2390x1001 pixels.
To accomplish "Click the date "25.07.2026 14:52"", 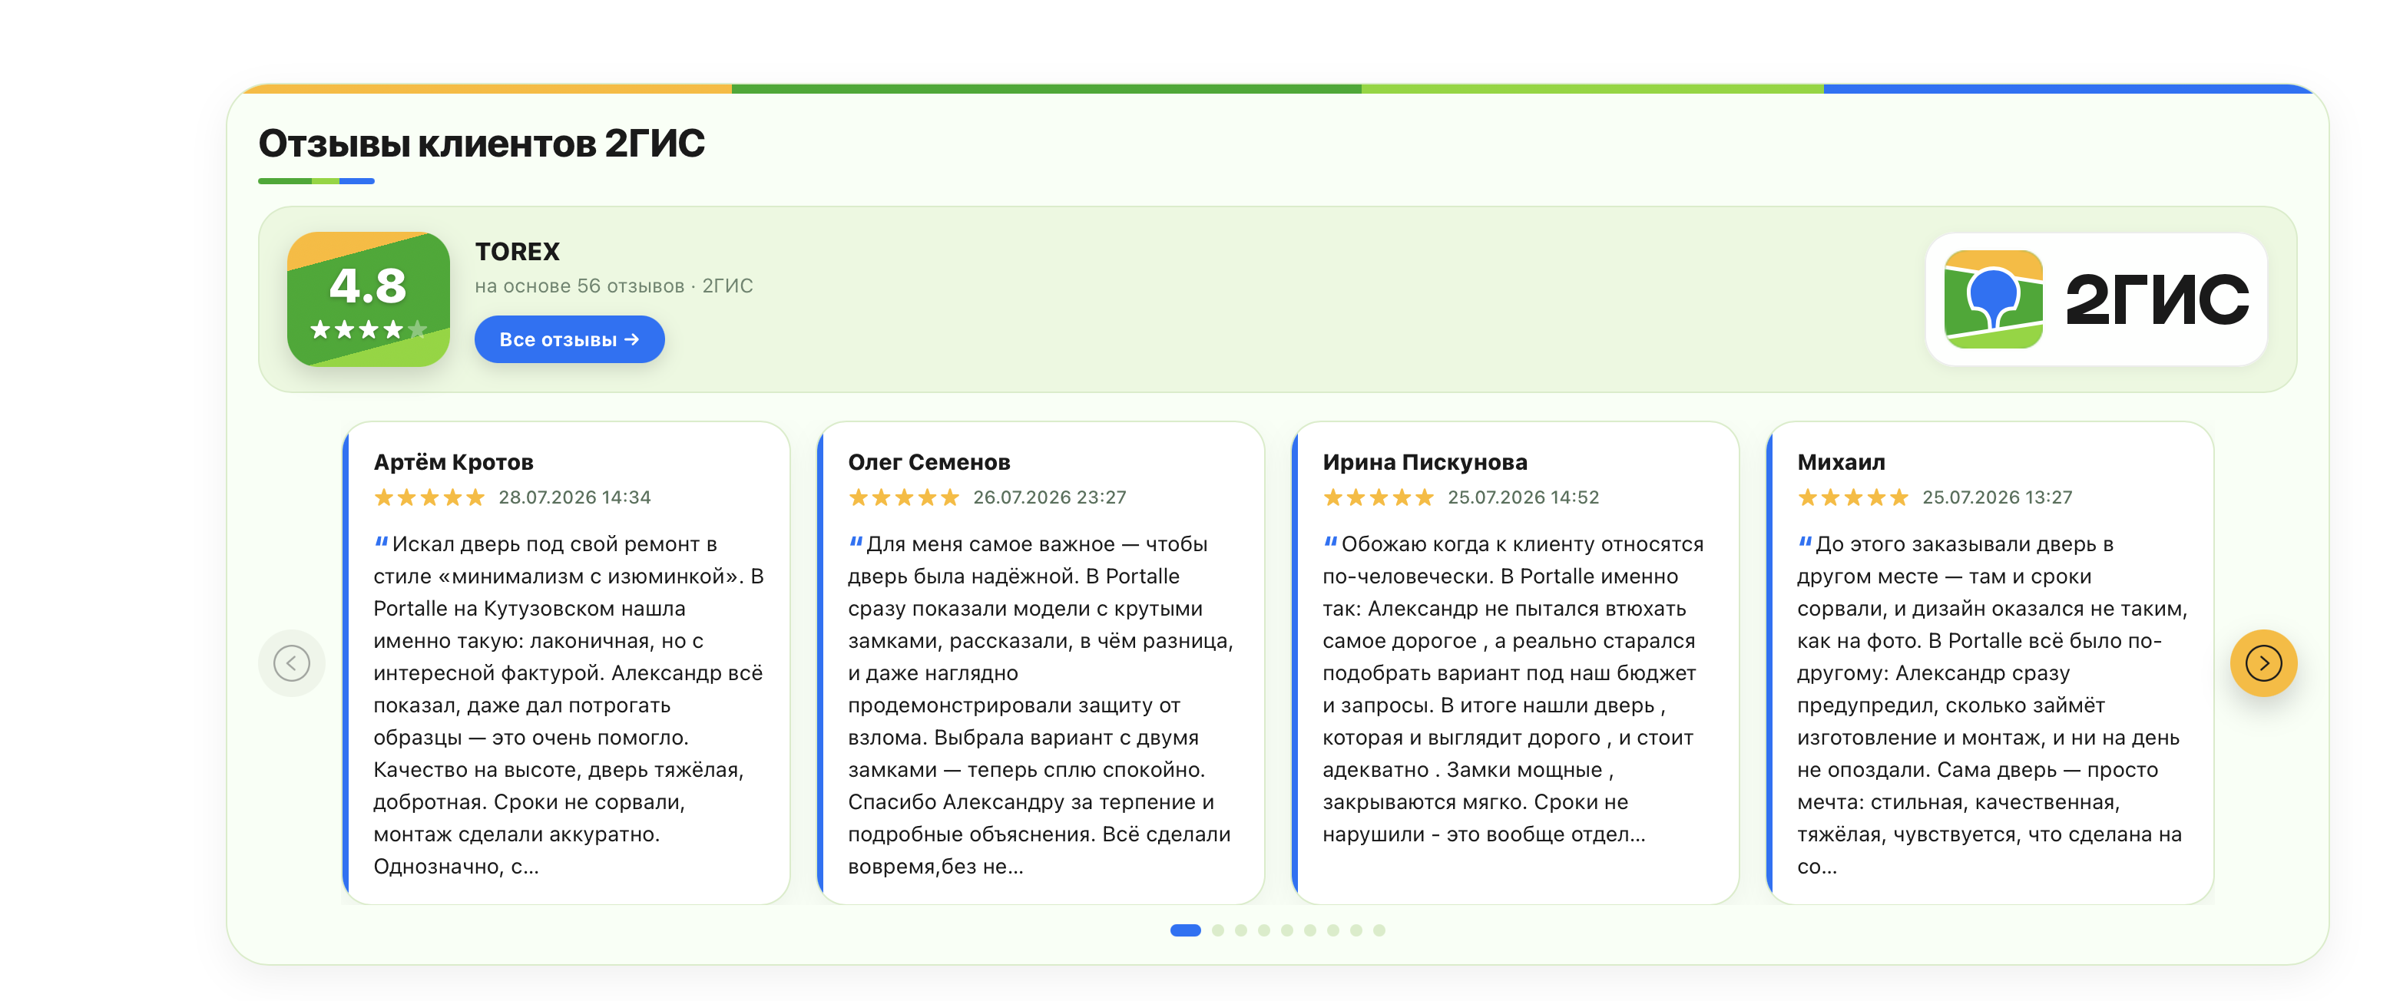I will [1524, 497].
